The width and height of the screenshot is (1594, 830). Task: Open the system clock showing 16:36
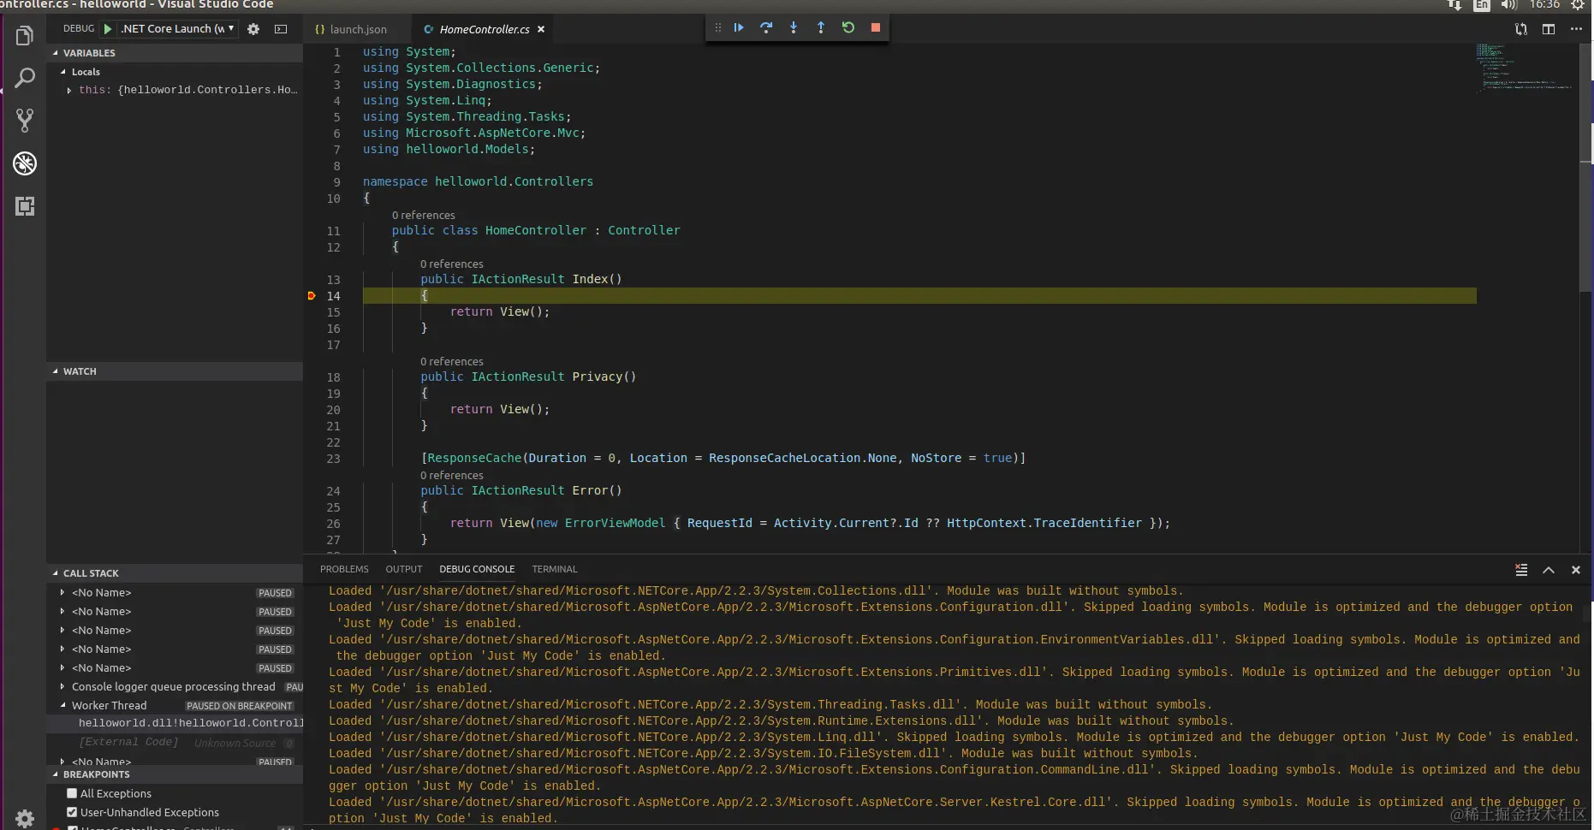tap(1545, 5)
